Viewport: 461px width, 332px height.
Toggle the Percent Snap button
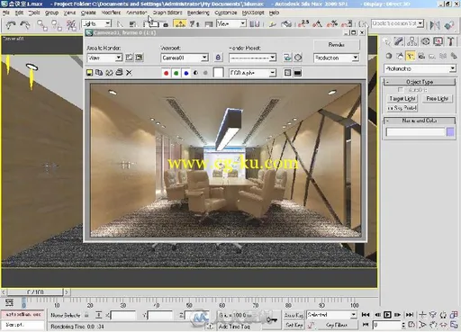(x=332, y=23)
